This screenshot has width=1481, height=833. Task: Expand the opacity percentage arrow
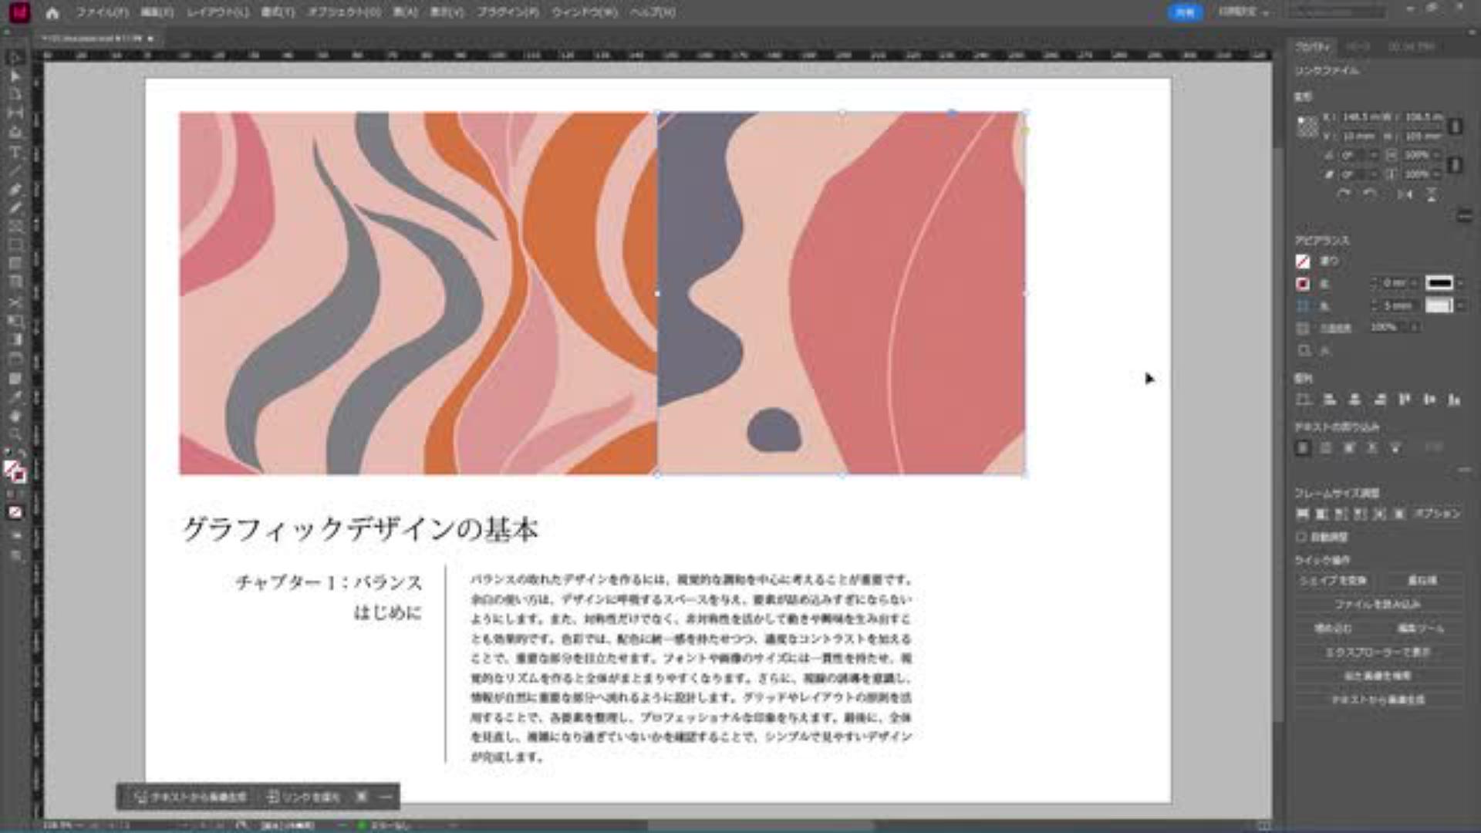click(1415, 327)
